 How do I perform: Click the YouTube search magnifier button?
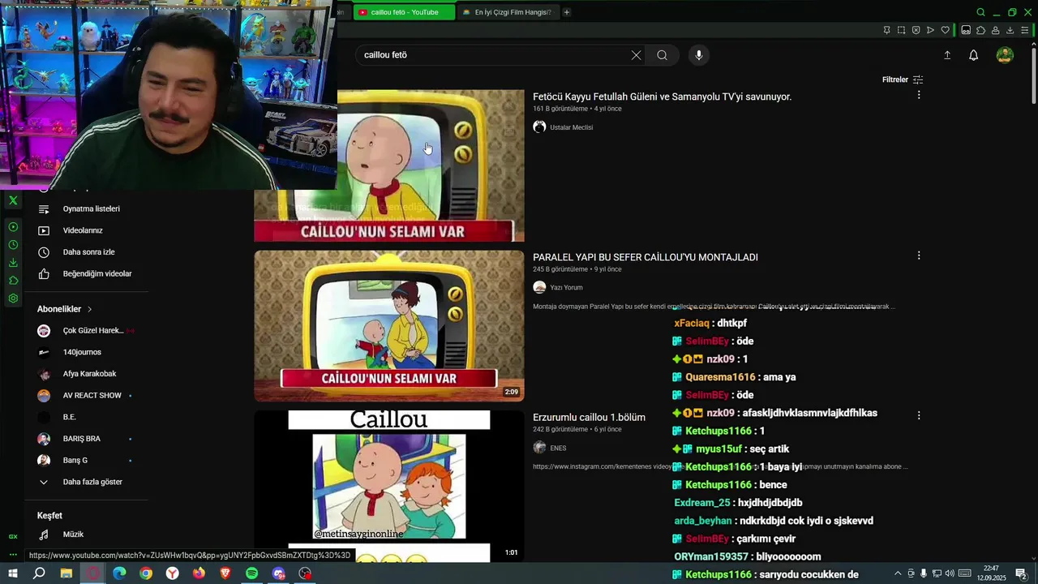663,55
